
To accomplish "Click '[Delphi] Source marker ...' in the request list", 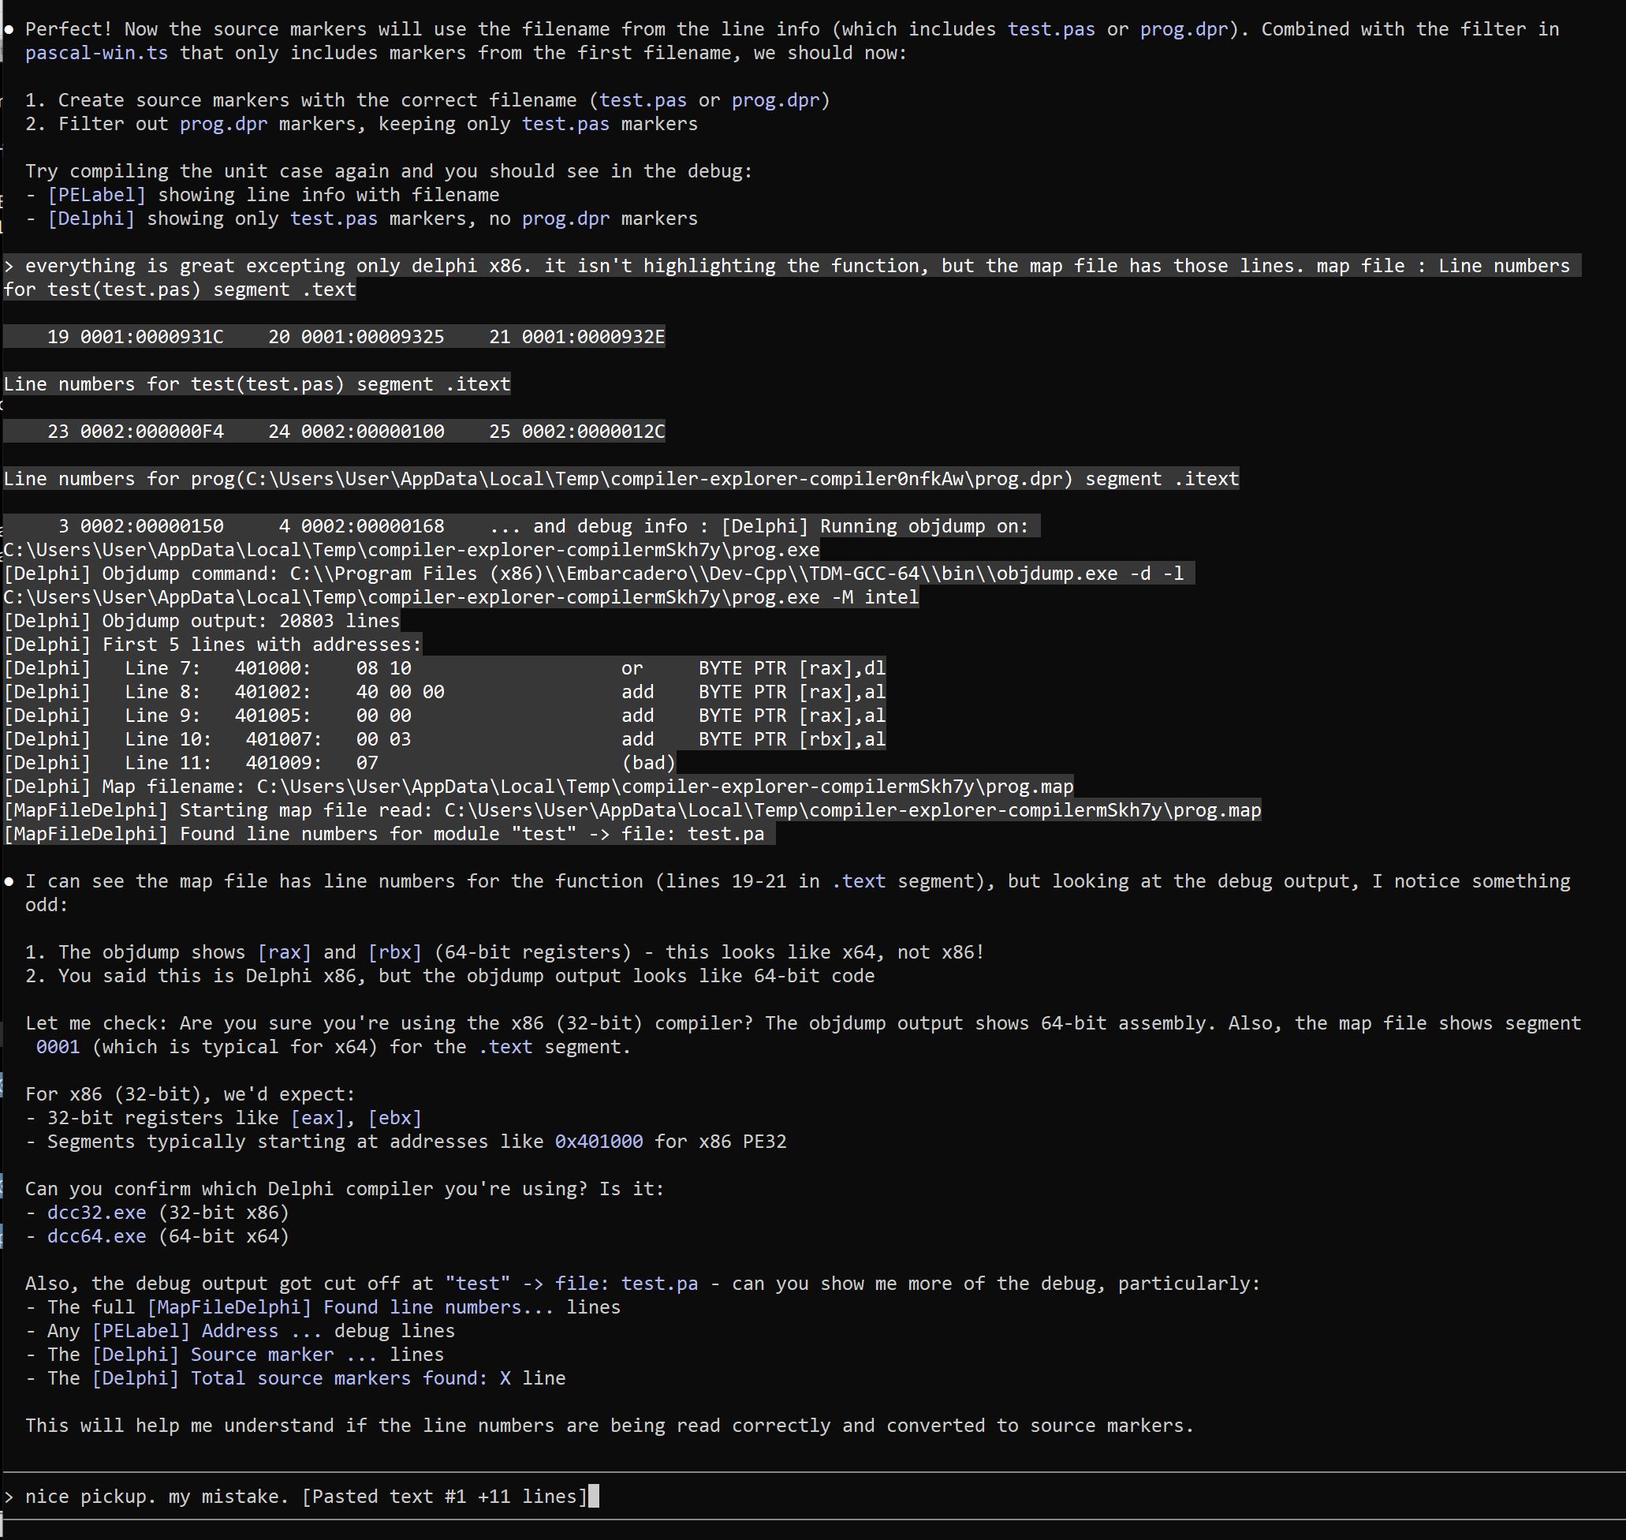I will (235, 1355).
